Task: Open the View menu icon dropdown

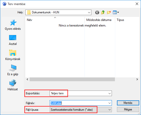Action: coord(116,12)
